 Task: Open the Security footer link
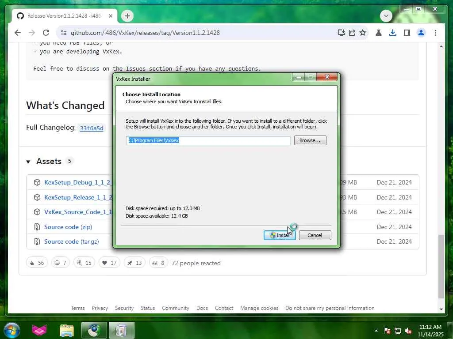tap(124, 308)
